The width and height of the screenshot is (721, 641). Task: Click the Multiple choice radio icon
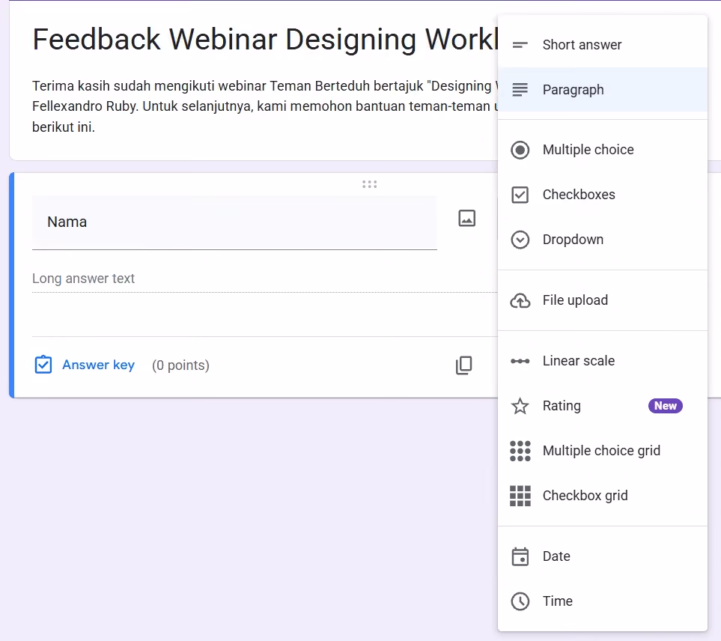520,150
